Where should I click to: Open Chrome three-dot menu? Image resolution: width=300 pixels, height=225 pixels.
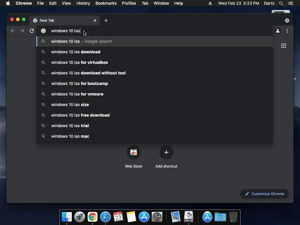287,31
